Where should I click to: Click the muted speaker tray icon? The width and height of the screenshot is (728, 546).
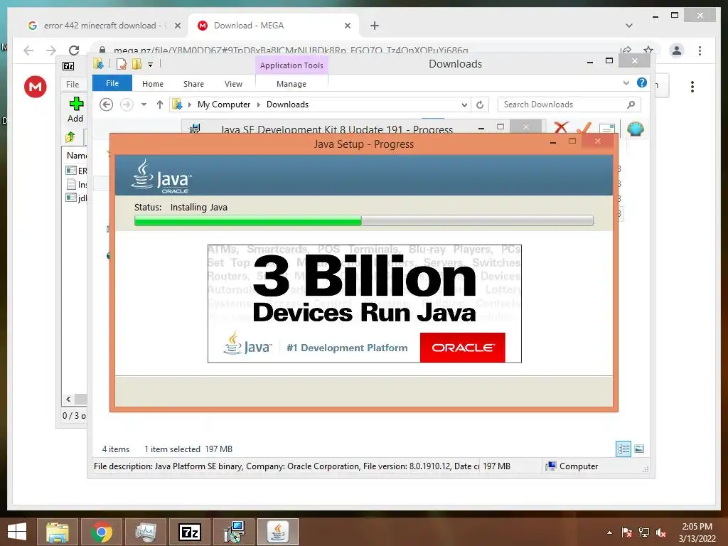point(661,532)
